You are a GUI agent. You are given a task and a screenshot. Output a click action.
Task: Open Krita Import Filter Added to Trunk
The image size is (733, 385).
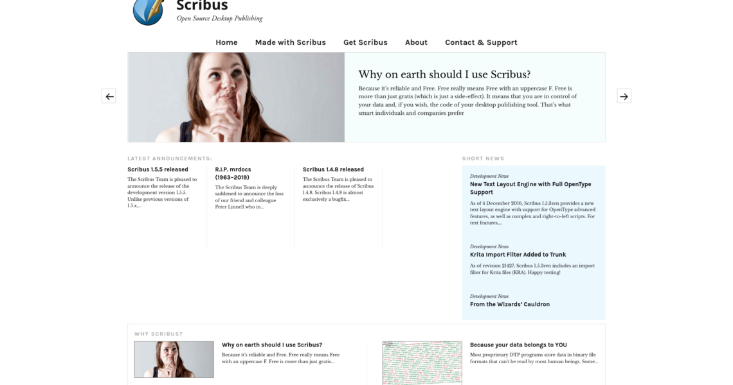pos(518,255)
